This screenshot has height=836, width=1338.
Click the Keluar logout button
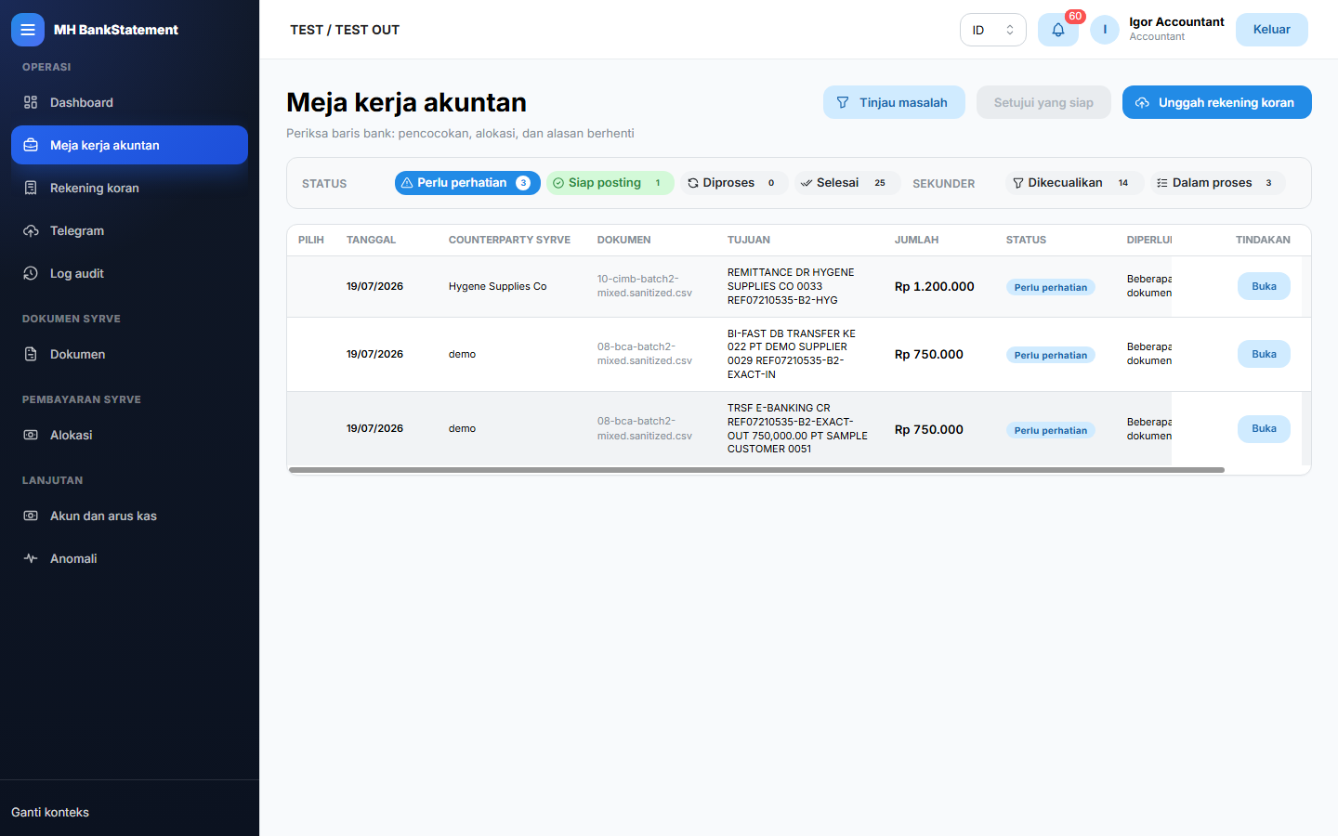[x=1272, y=30]
